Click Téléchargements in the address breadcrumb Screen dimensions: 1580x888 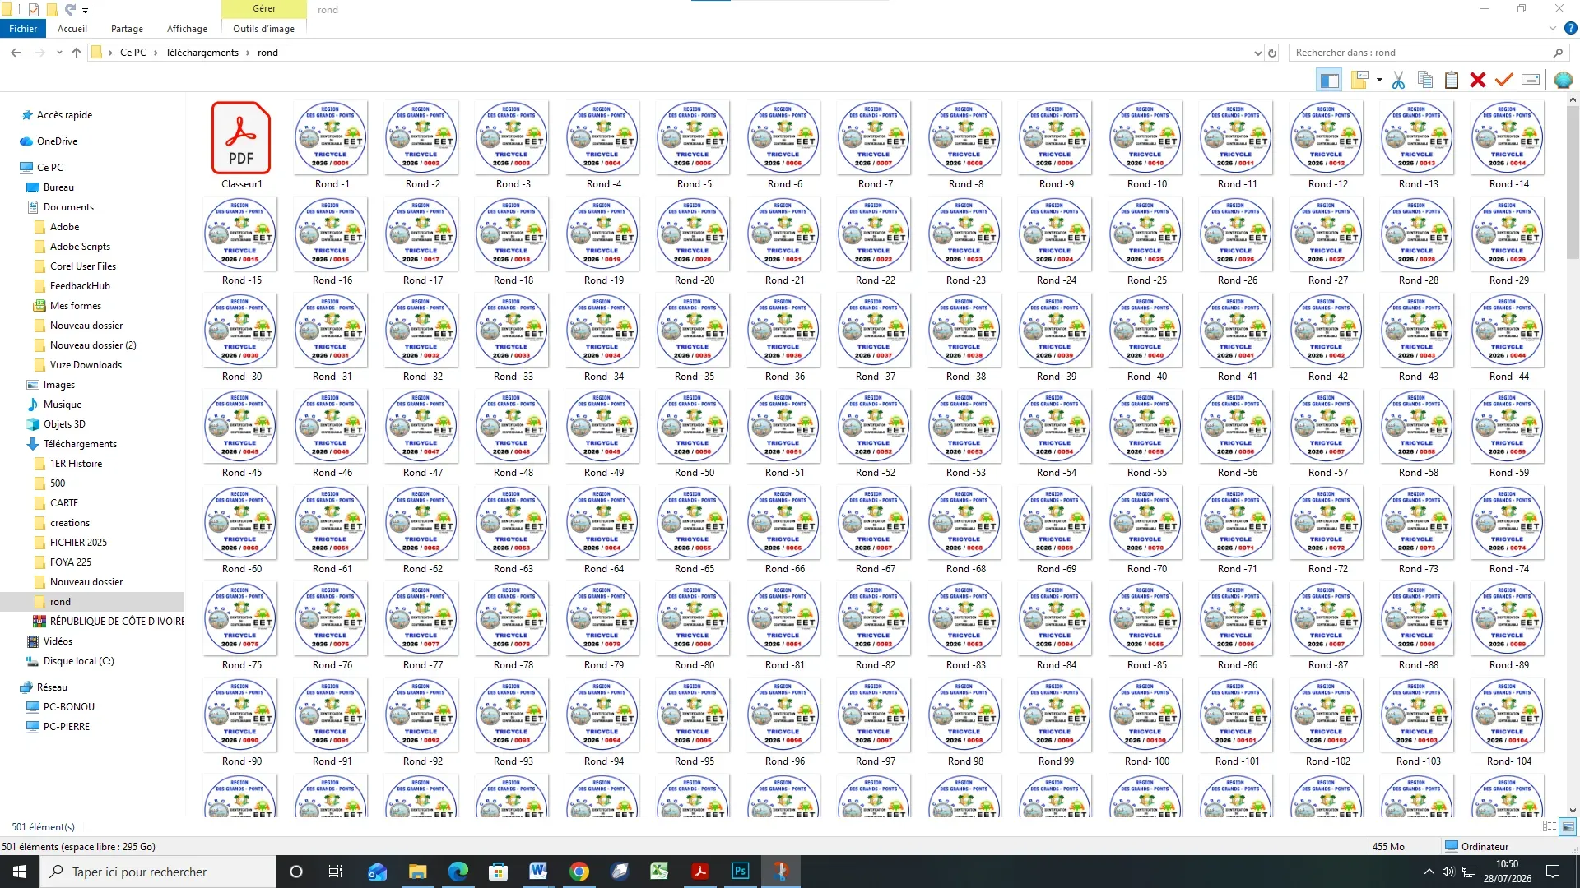pos(202,53)
